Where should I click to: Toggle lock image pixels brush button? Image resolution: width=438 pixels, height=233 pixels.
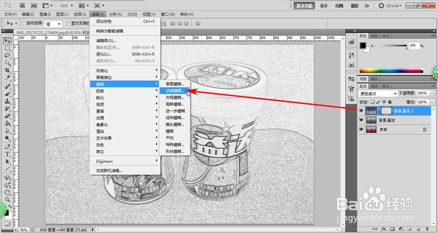click(x=378, y=102)
